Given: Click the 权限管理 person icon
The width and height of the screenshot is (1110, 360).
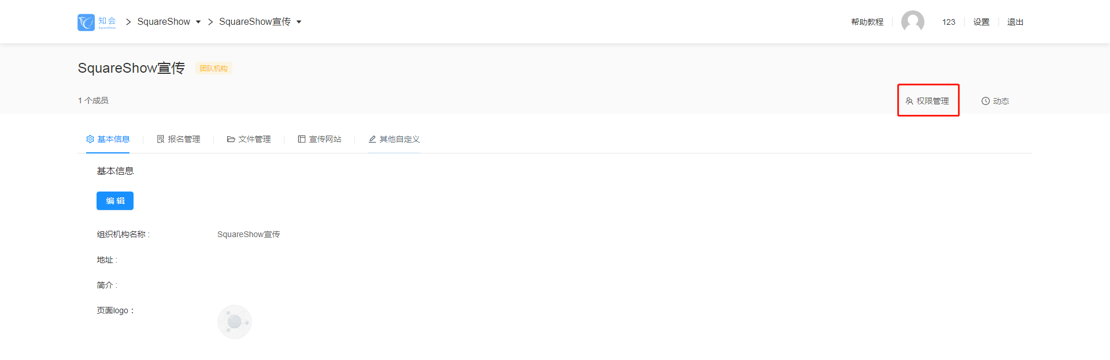Looking at the screenshot, I should [x=909, y=101].
